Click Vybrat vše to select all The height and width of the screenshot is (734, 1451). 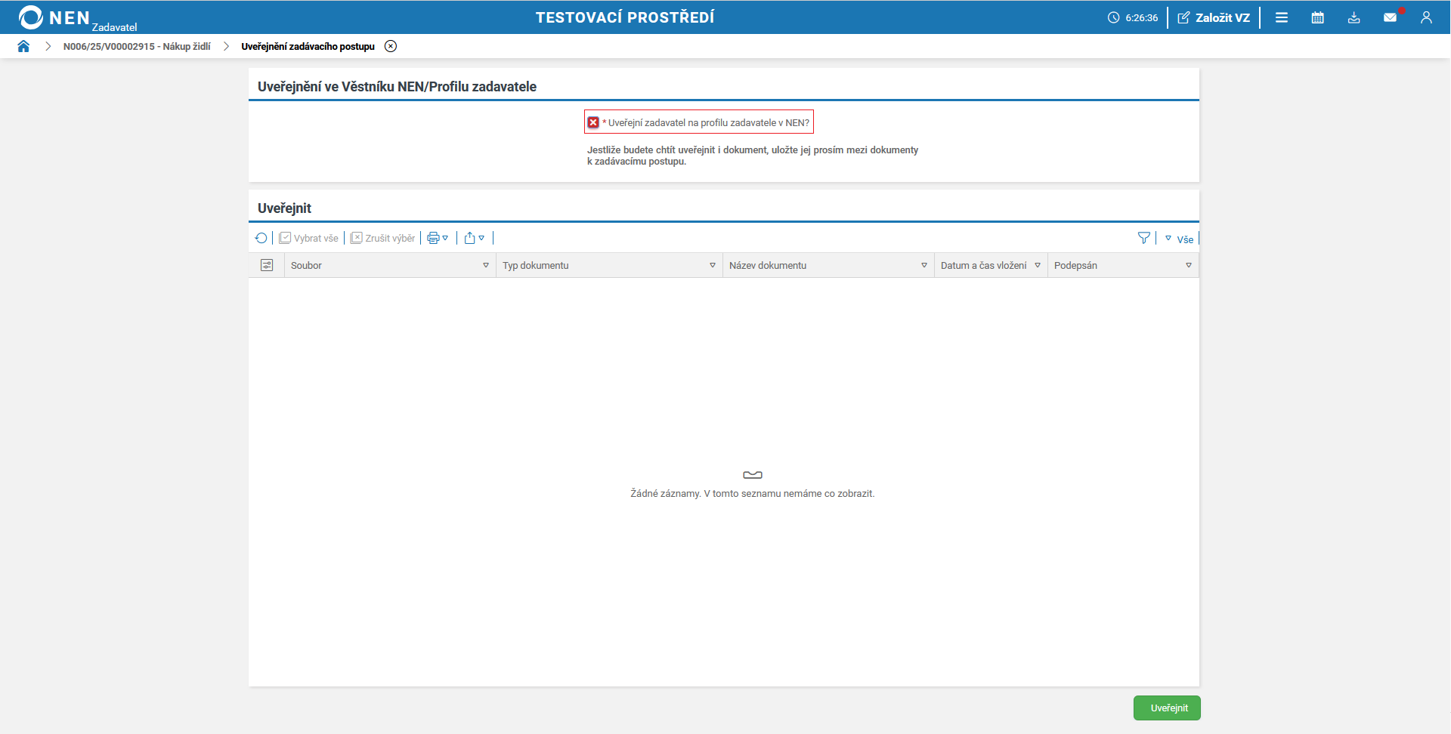point(308,238)
